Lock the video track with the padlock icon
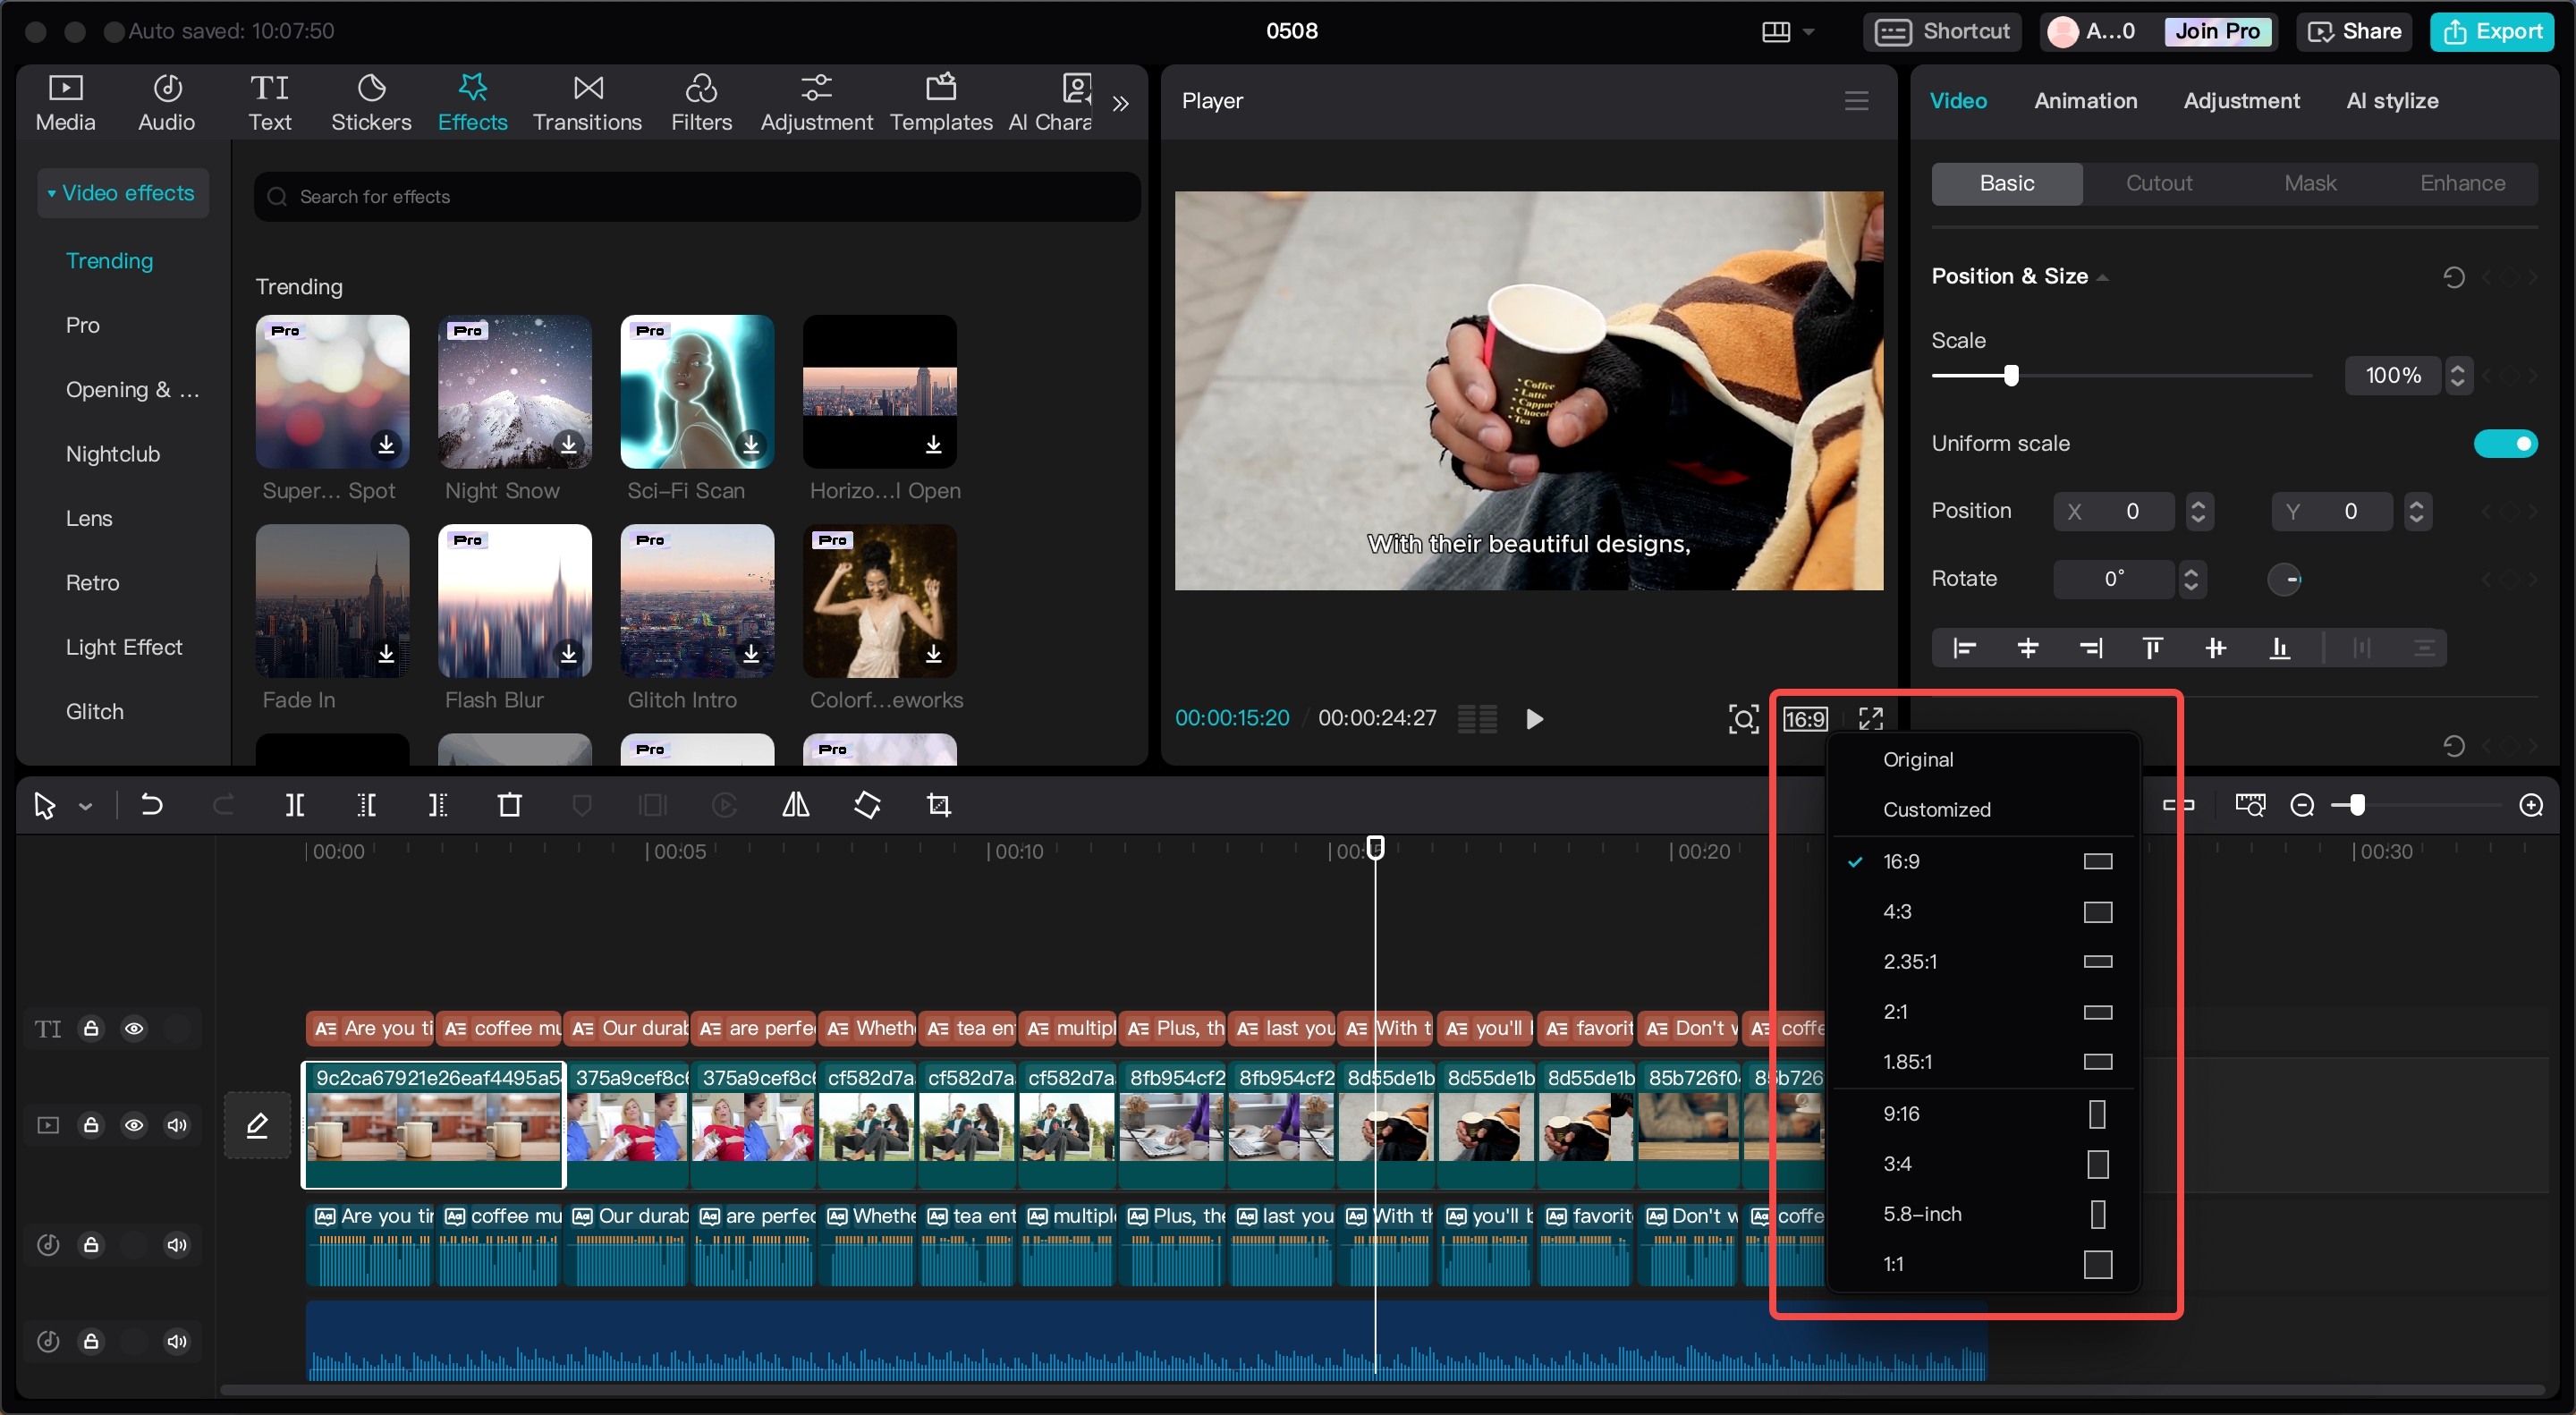This screenshot has width=2576, height=1415. click(92, 1124)
